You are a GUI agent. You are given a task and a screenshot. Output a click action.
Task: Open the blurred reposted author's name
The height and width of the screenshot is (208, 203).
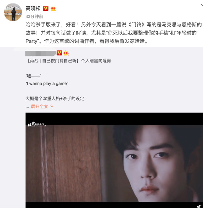pyautogui.click(x=41, y=53)
